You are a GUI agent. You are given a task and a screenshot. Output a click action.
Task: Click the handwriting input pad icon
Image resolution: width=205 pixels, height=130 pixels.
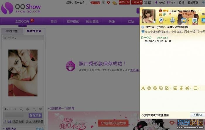click(167, 88)
